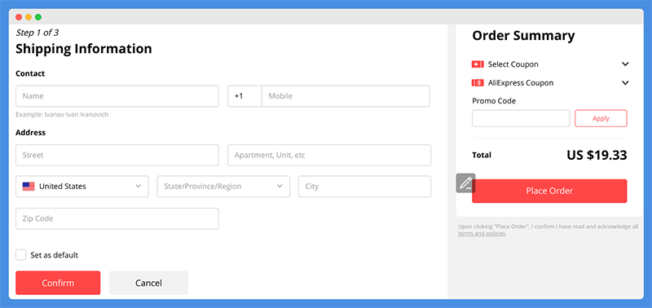Open the United States country dropdown

pos(82,187)
